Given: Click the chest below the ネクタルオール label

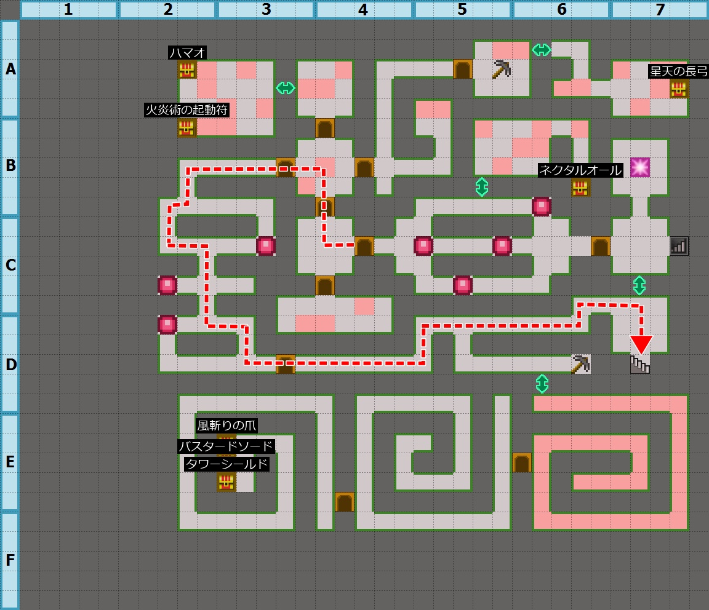Looking at the screenshot, I should [580, 187].
